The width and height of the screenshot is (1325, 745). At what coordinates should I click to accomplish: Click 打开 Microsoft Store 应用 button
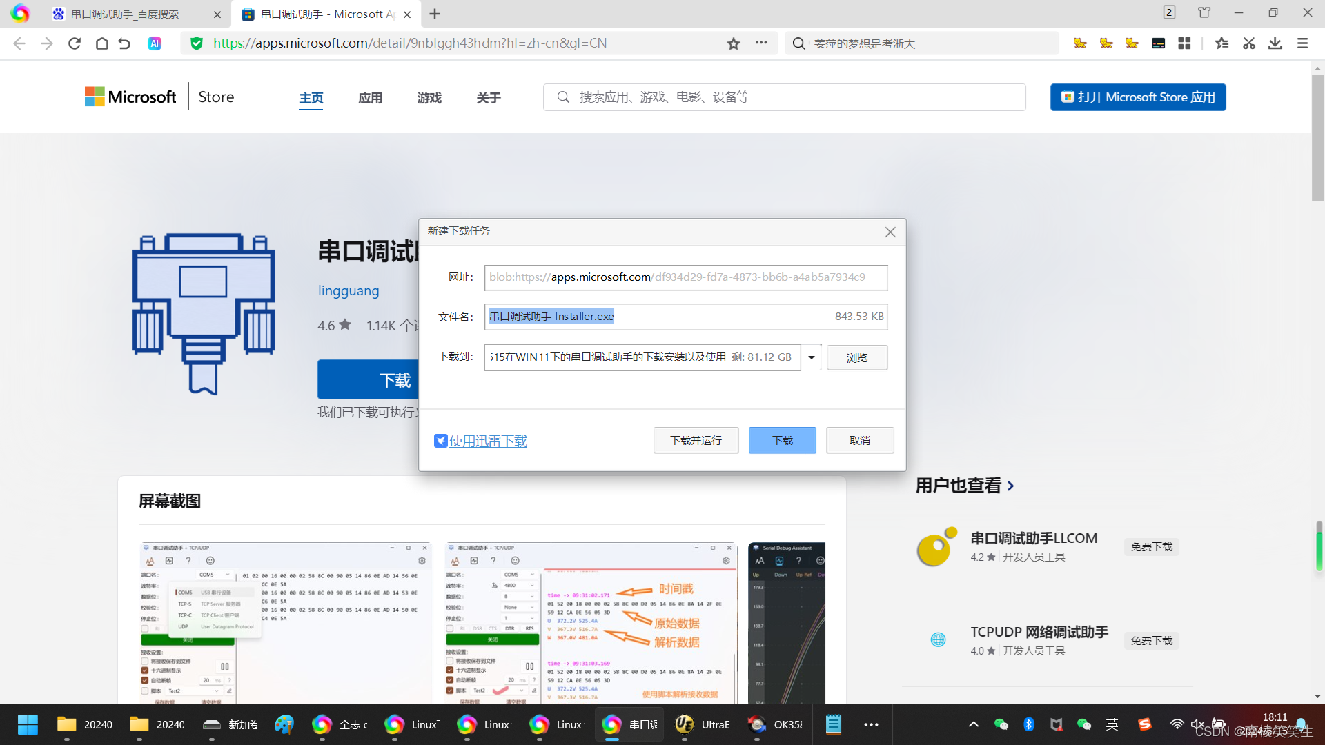click(x=1138, y=97)
